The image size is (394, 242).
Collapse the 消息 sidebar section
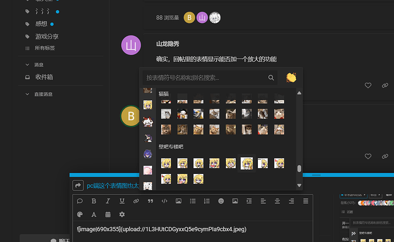(x=27, y=65)
